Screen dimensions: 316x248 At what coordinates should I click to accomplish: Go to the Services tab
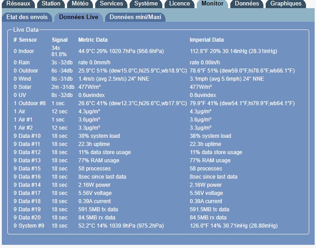pyautogui.click(x=111, y=4)
